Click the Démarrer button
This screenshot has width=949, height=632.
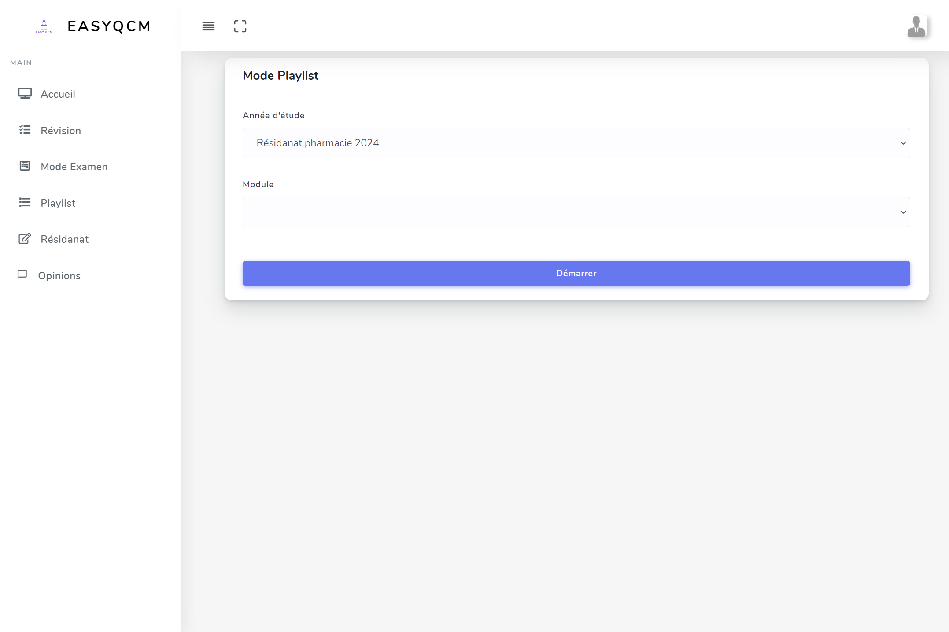tap(576, 273)
